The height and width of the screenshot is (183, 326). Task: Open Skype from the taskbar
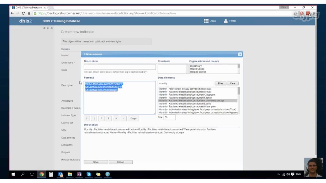pos(89,174)
